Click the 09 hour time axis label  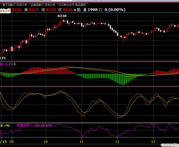pyautogui.click(x=12, y=142)
